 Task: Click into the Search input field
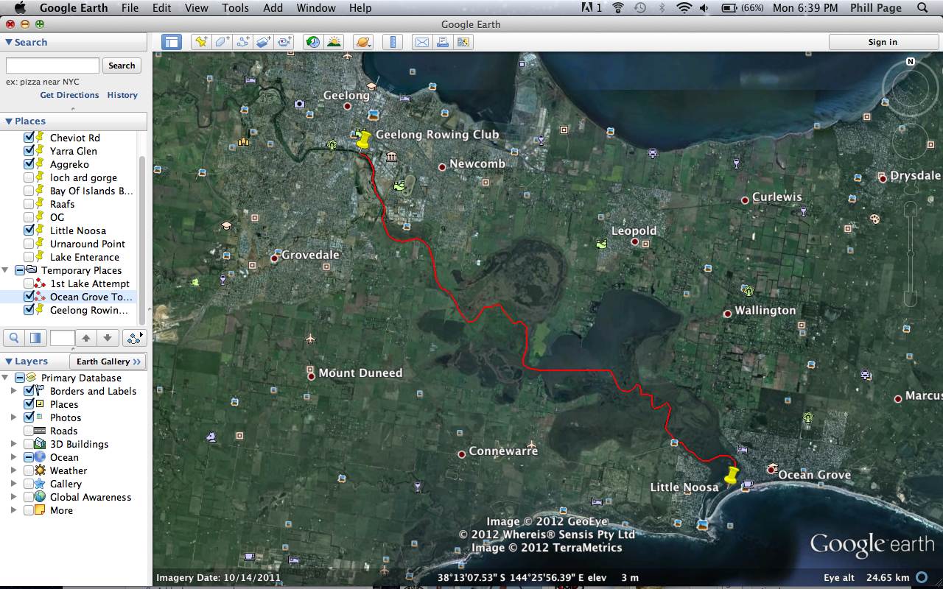tap(52, 66)
